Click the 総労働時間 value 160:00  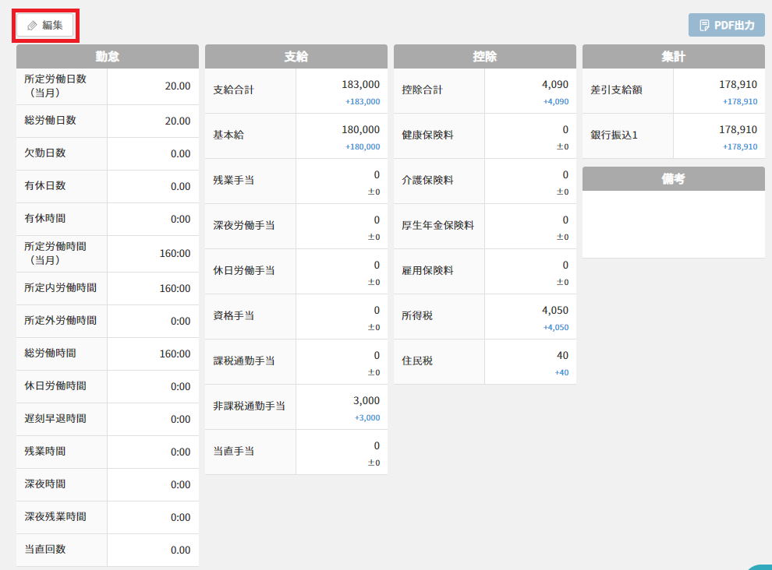tap(175, 354)
